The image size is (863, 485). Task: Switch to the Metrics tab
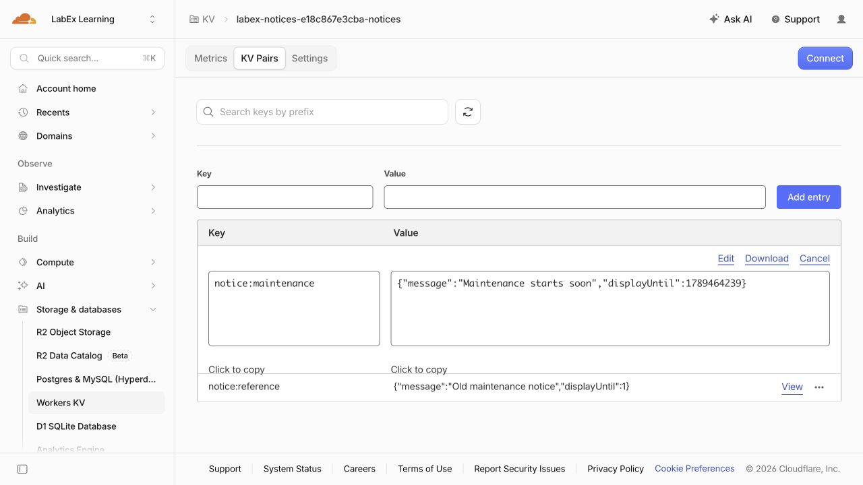[210, 59]
